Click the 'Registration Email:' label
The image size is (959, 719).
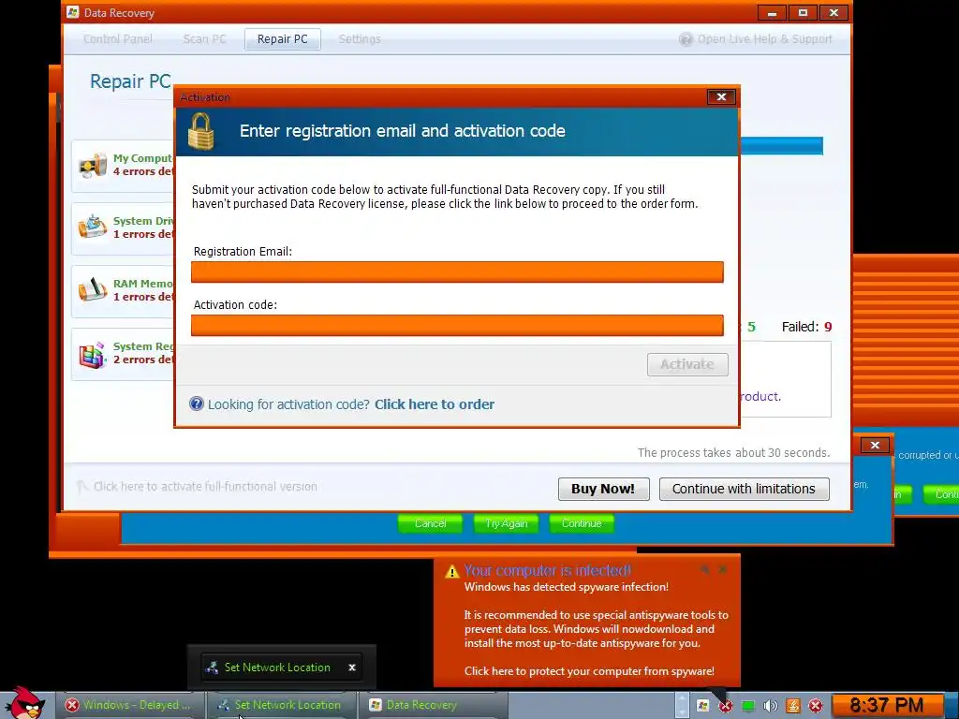(x=243, y=251)
